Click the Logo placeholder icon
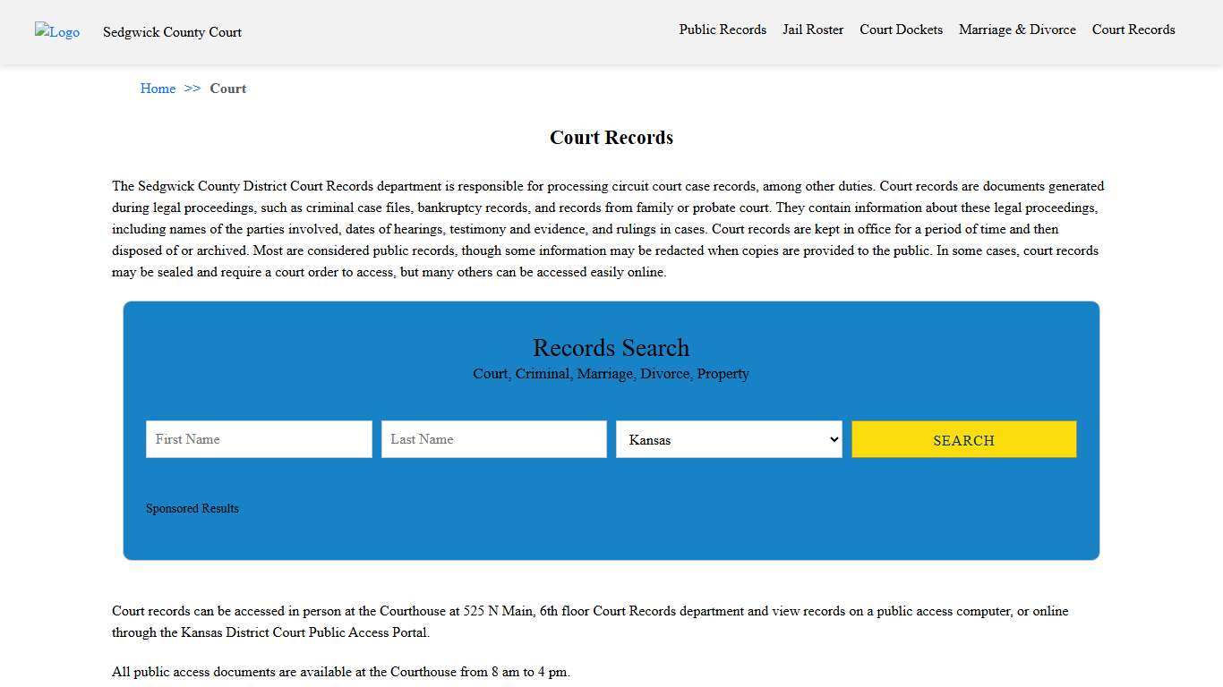Viewport: 1223px width, 687px height. [x=56, y=32]
